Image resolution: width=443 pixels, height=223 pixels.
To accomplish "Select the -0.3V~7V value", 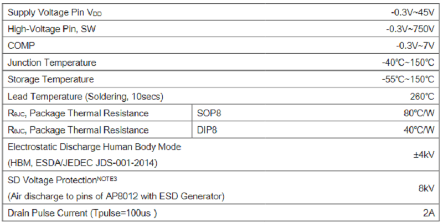I will coord(414,45).
